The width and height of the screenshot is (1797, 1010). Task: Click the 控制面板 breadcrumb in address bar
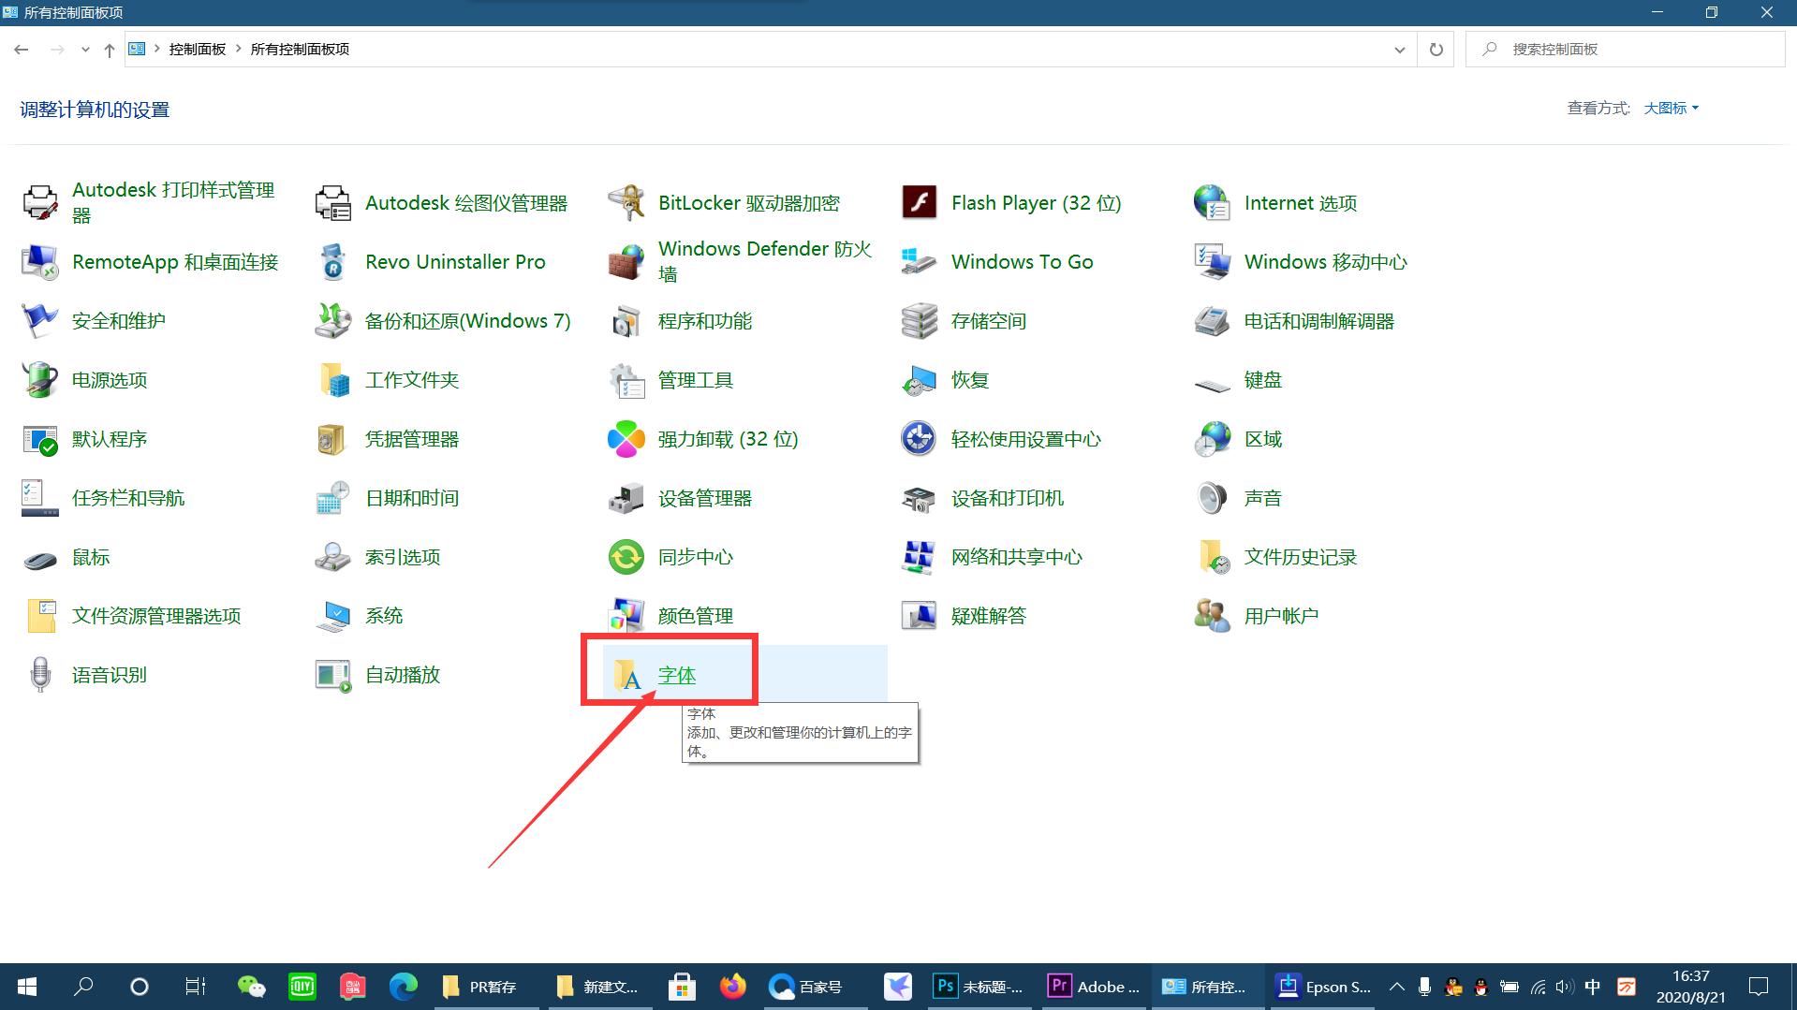(x=197, y=50)
